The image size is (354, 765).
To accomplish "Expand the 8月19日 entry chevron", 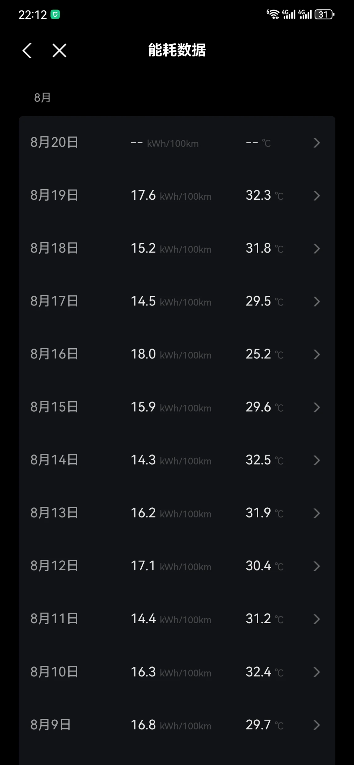I will [x=316, y=195].
